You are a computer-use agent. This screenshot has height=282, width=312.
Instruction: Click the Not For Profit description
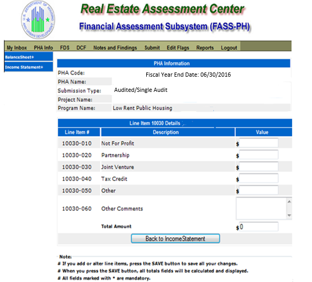click(x=118, y=143)
